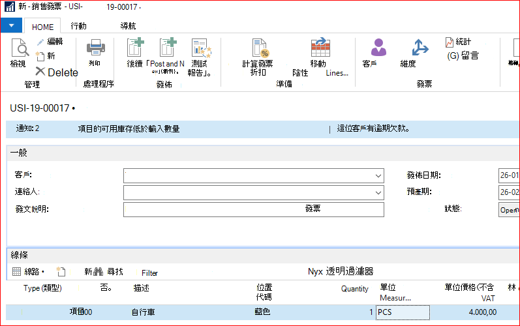Click the USI-19-00017 document title
The width and height of the screenshot is (520, 326).
click(x=39, y=108)
